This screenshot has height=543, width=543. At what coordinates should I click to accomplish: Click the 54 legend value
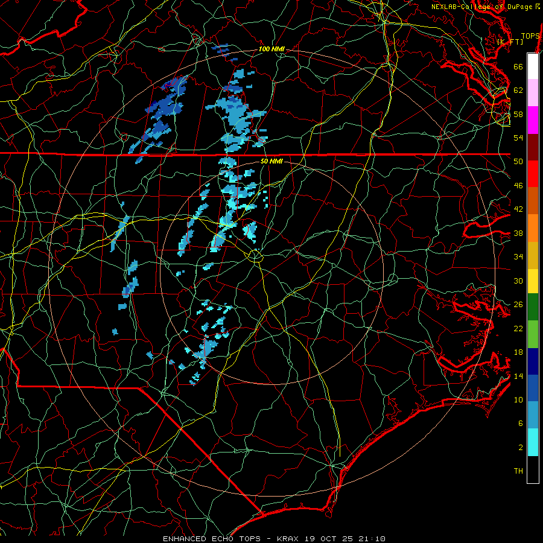pyautogui.click(x=518, y=138)
